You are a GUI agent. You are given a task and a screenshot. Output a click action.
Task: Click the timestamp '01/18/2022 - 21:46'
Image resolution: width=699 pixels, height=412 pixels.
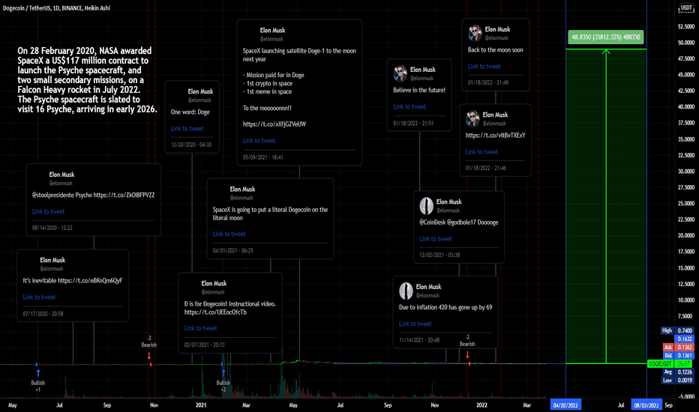486,169
